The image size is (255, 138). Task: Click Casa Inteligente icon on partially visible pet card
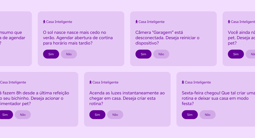point(229,22)
